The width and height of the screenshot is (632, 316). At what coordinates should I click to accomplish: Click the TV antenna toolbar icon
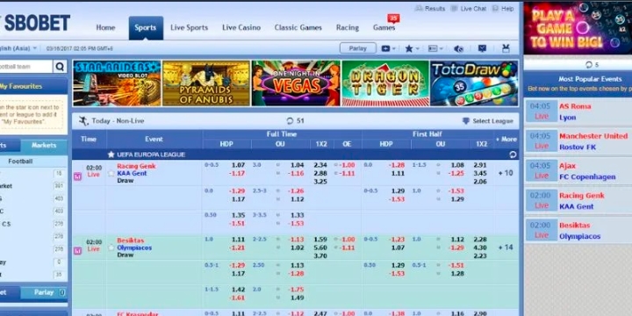point(506,48)
